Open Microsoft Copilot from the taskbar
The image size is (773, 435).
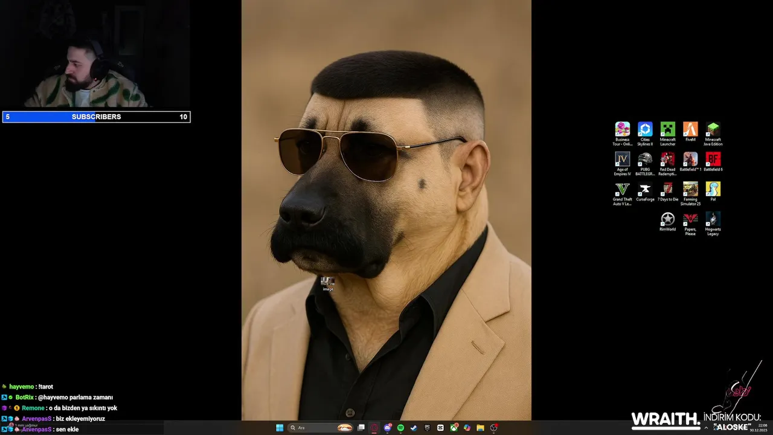click(467, 428)
